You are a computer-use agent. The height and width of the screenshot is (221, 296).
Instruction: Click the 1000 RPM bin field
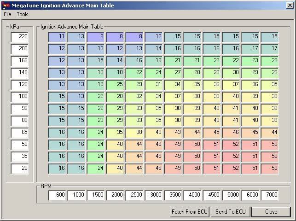coord(76,195)
